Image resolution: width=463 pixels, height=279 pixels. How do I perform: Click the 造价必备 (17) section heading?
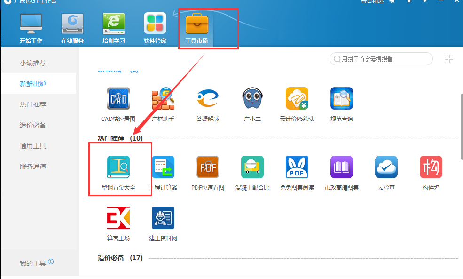(120, 258)
